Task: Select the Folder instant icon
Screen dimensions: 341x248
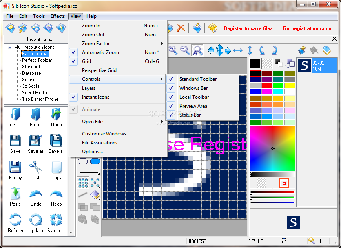Action: (x=35, y=117)
